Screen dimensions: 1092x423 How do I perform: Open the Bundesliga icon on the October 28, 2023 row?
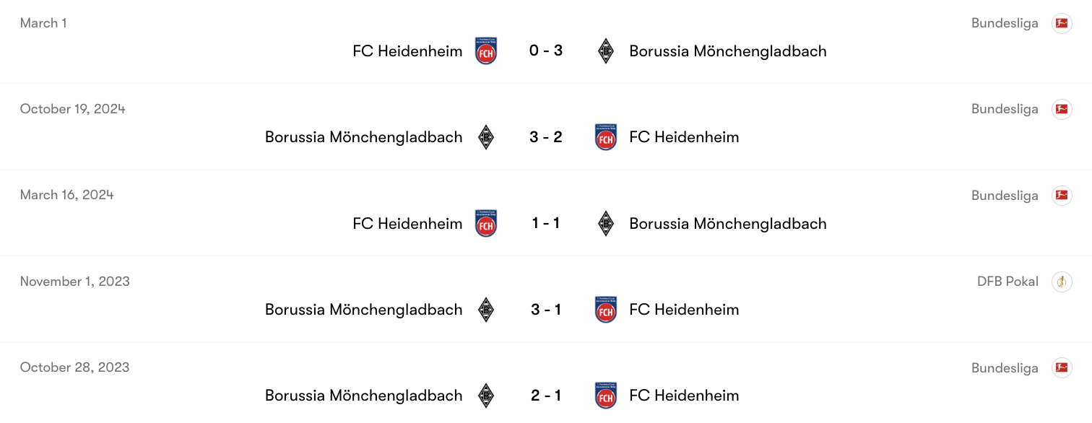pos(1062,367)
